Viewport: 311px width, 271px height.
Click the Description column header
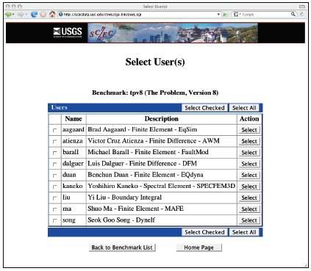(162, 119)
